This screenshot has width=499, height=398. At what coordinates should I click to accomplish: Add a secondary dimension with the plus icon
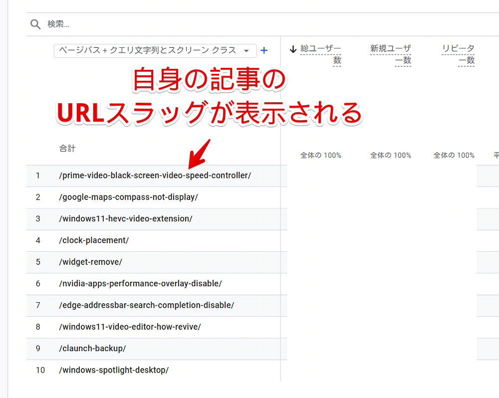pos(264,50)
